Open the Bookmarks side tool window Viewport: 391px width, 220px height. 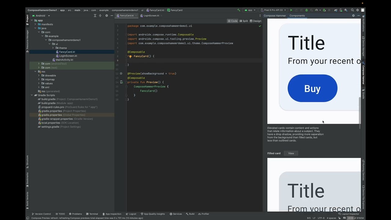coord(27,180)
